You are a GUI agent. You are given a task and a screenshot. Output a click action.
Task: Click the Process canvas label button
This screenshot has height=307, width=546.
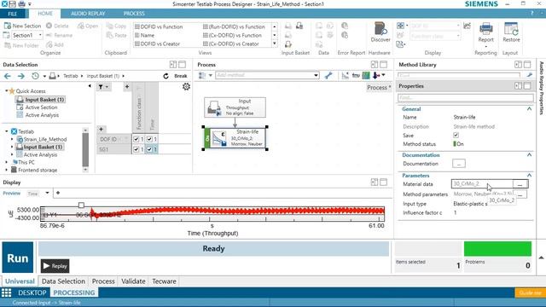(379, 87)
